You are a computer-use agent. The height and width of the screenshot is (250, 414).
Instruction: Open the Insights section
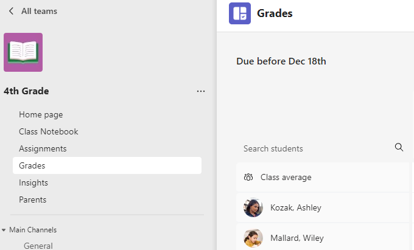point(33,182)
